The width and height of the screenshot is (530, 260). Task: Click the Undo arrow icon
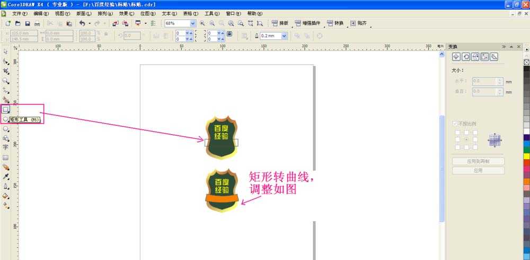[x=82, y=23]
